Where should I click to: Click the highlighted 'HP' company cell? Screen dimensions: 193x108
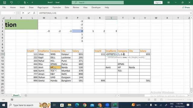click(x=55, y=67)
